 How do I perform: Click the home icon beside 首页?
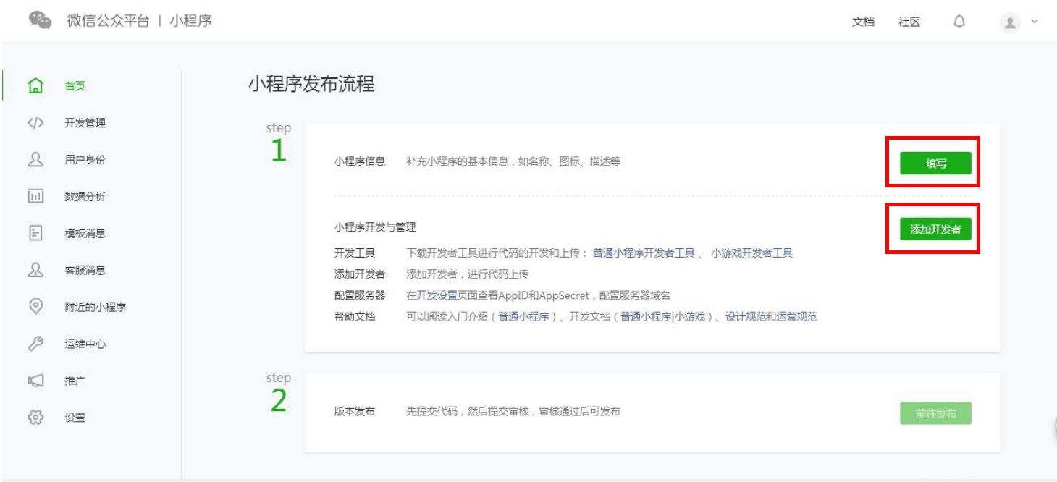35,85
